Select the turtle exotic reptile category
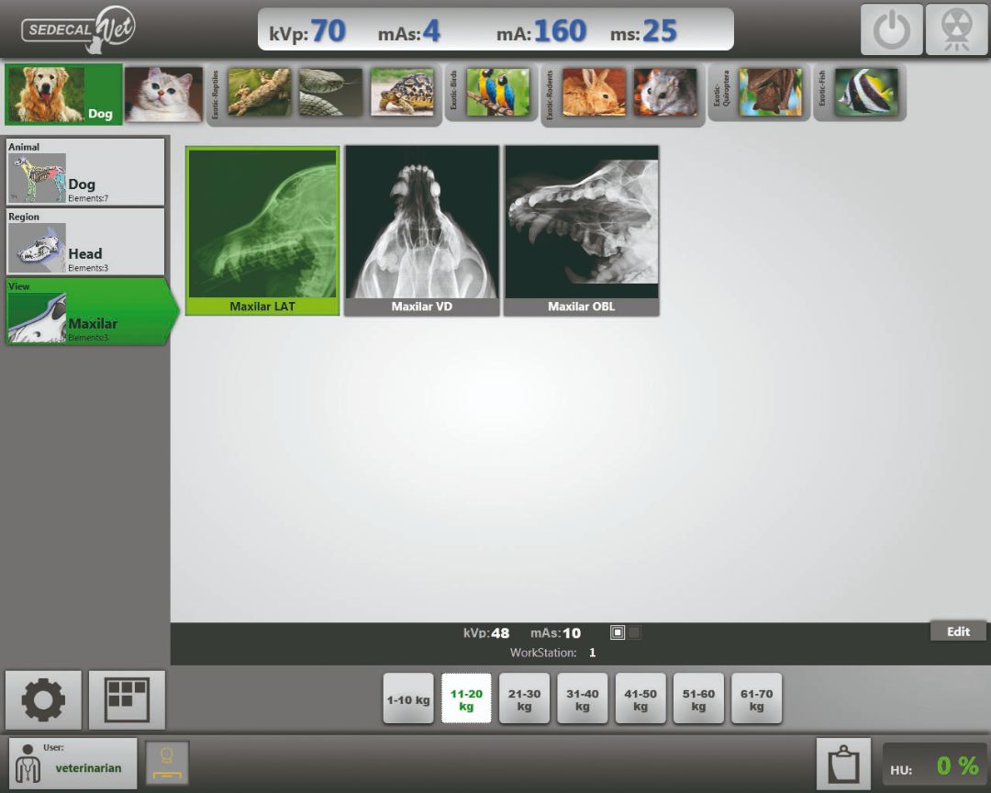Viewport: 991px width, 793px height. 402,93
